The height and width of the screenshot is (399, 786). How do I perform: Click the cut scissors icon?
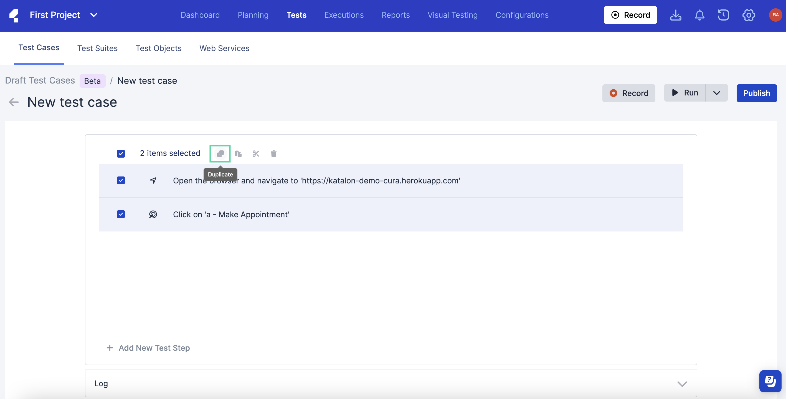256,153
